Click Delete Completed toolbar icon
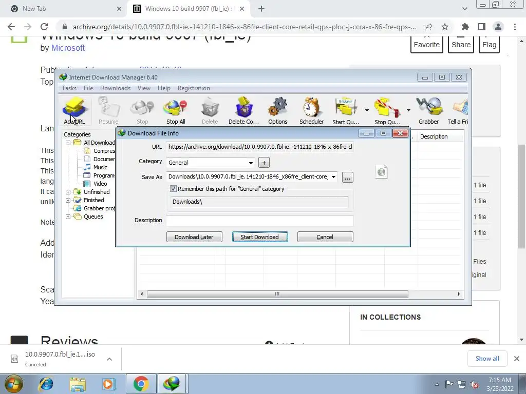The width and height of the screenshot is (526, 394). point(244,111)
